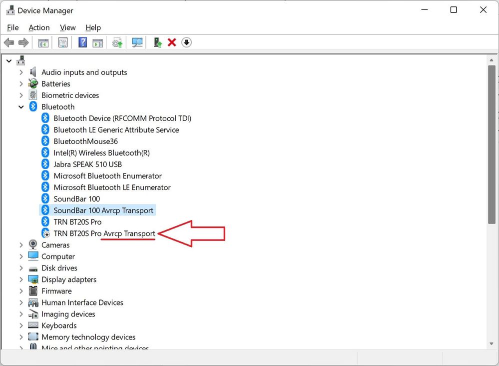
Task: Expand the Cameras category
Action: pos(21,245)
